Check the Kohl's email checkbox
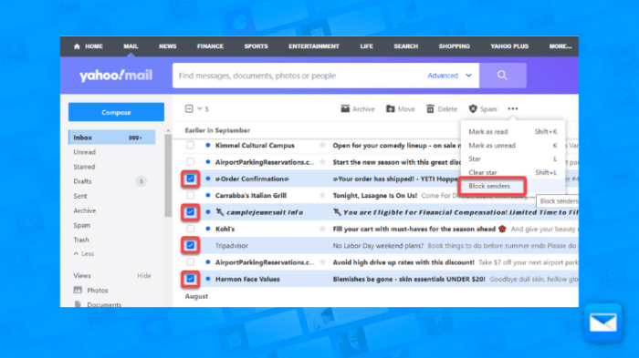Viewport: 639px width, 358px height. (190, 229)
